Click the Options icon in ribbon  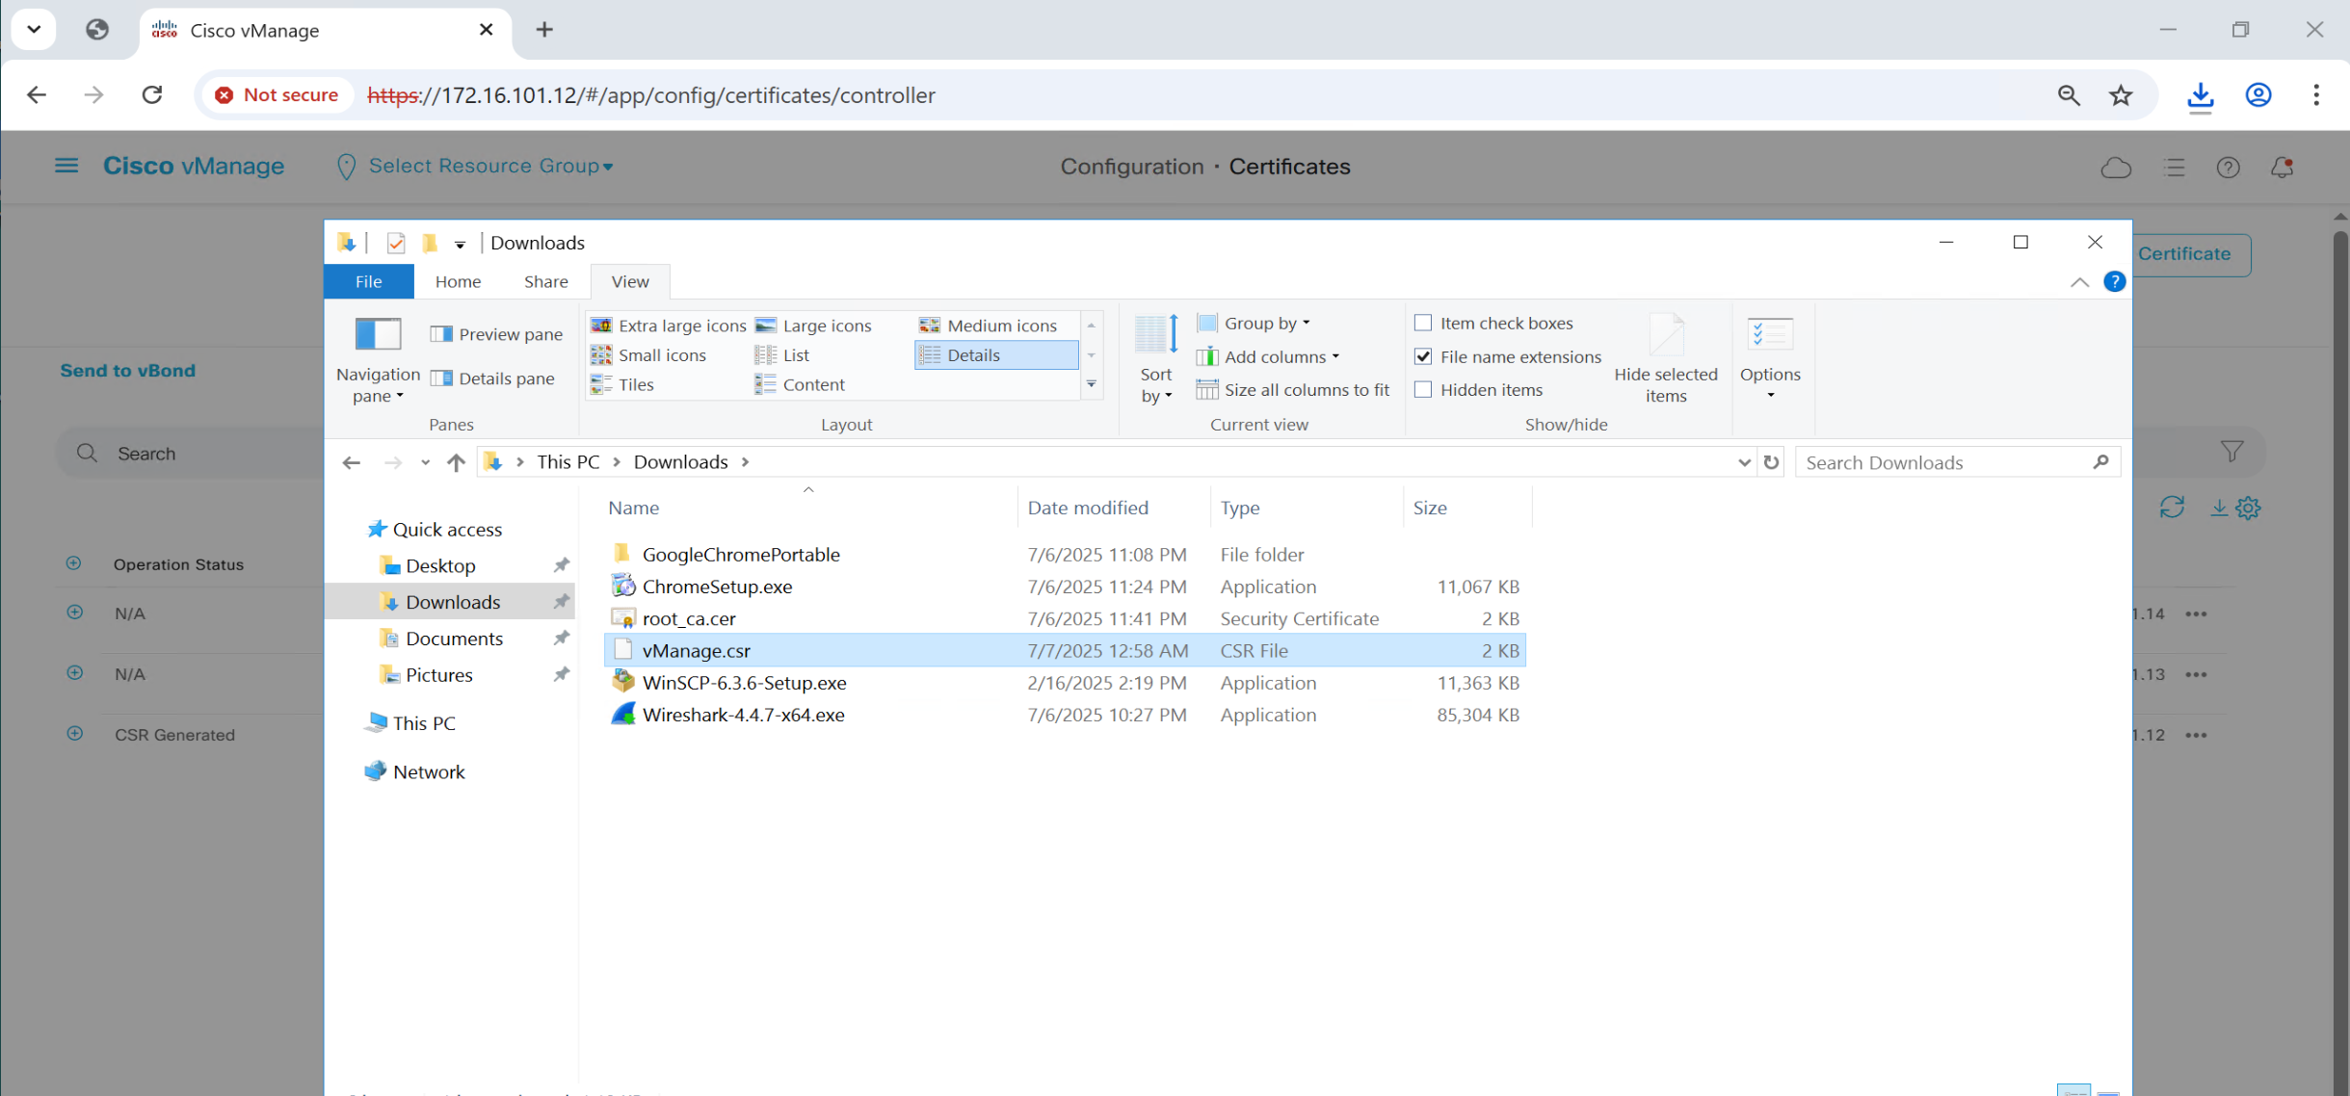(1769, 335)
